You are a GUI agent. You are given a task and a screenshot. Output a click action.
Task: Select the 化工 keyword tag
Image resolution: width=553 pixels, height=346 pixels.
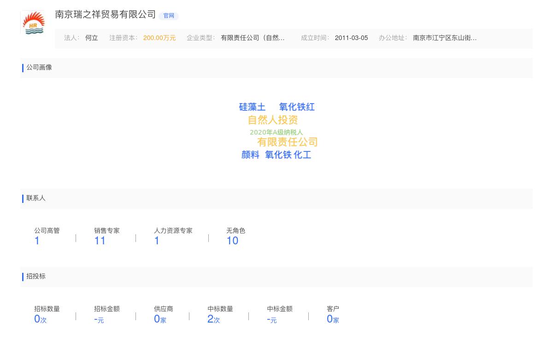[x=302, y=155]
